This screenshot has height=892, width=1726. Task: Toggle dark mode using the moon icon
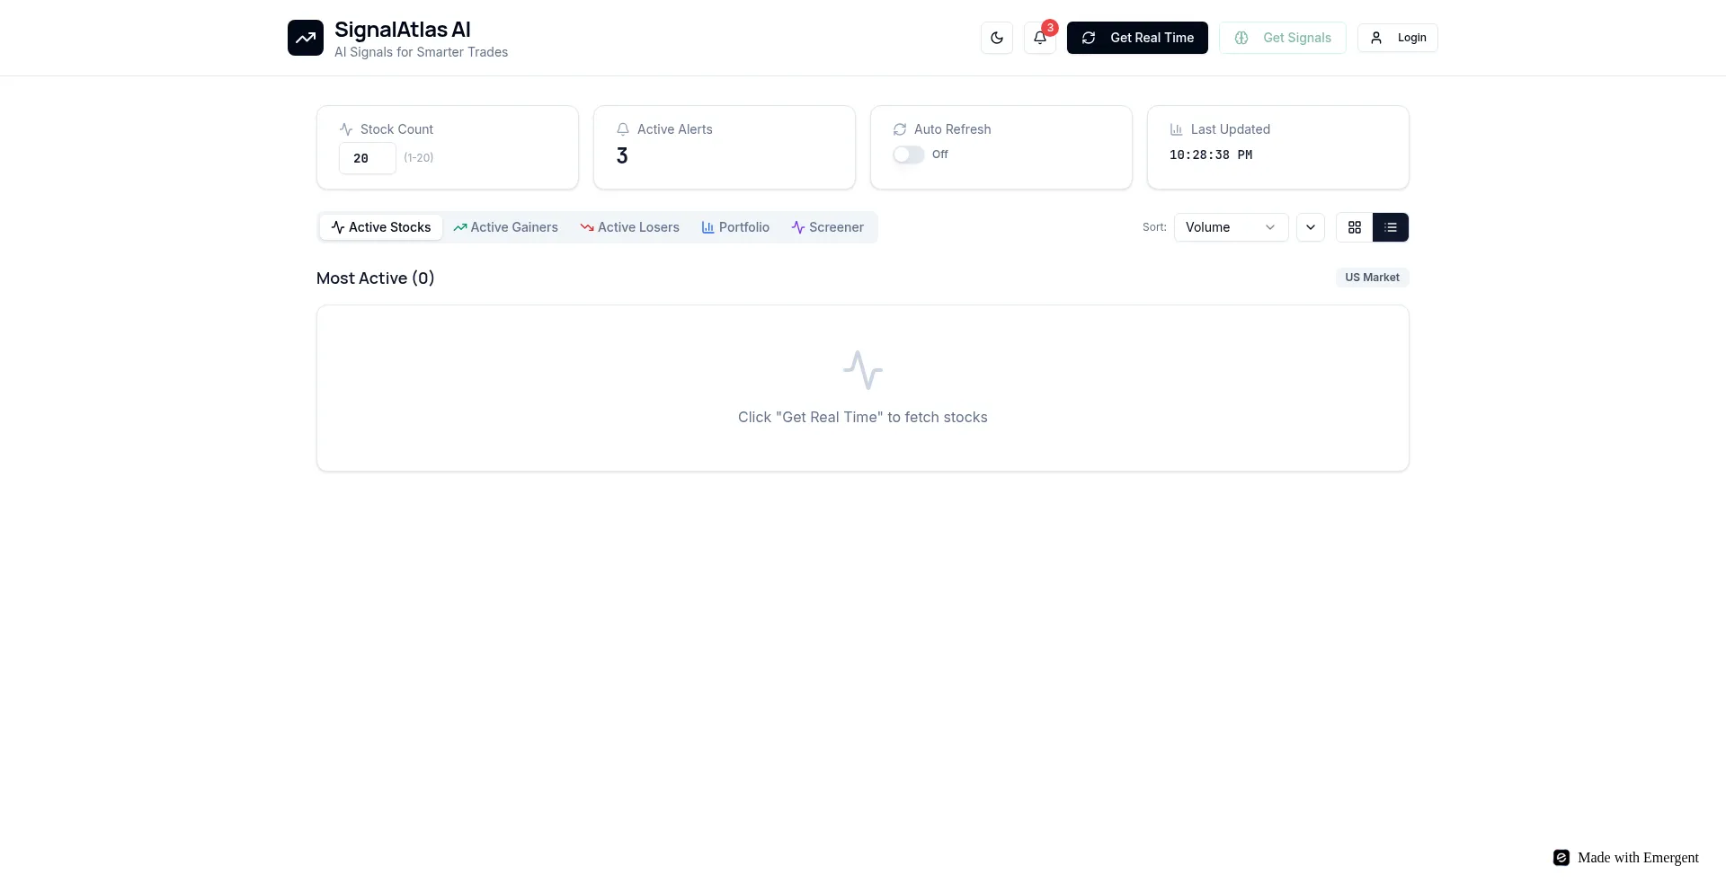996,38
